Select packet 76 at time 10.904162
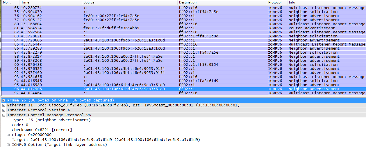 183,16
